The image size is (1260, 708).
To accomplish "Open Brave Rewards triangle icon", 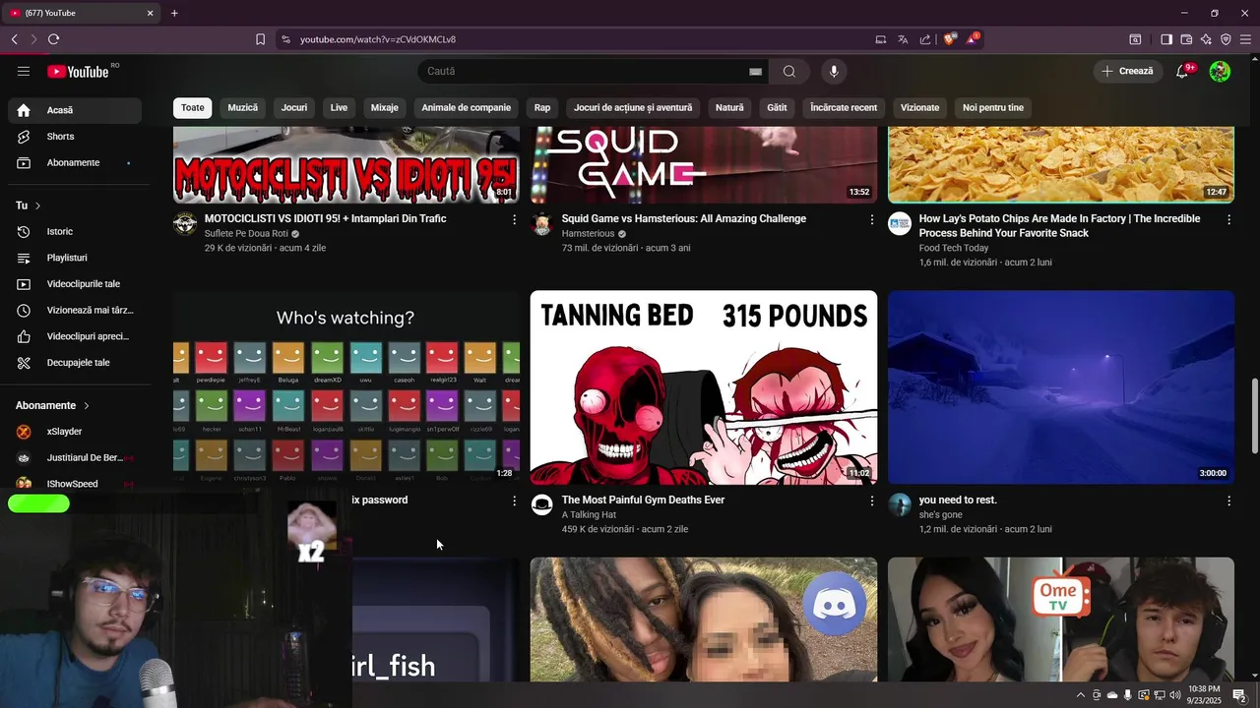I will [973, 39].
